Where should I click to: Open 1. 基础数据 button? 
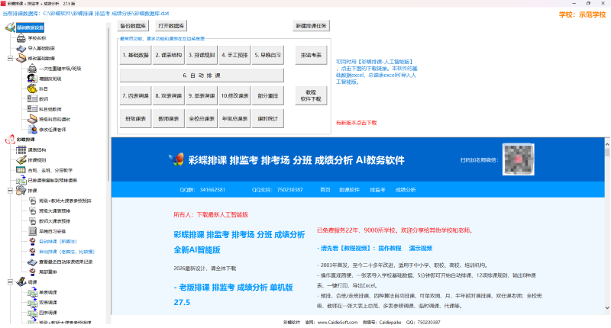tap(135, 55)
